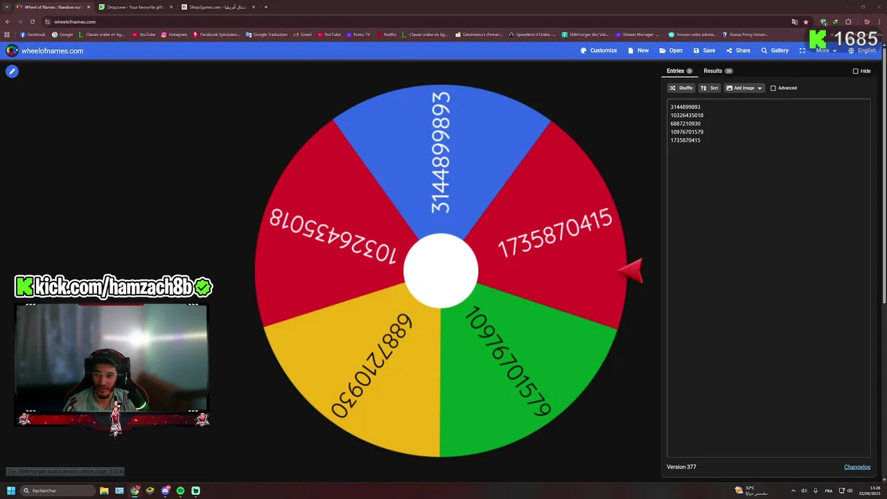
Task: Create a New wheel
Action: click(638, 51)
